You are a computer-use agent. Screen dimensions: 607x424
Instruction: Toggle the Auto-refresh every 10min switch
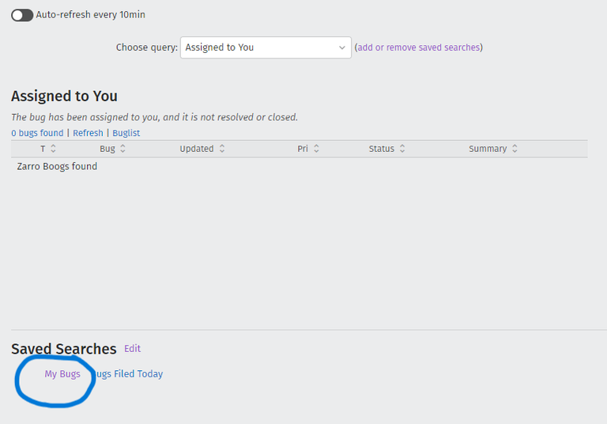tap(22, 15)
